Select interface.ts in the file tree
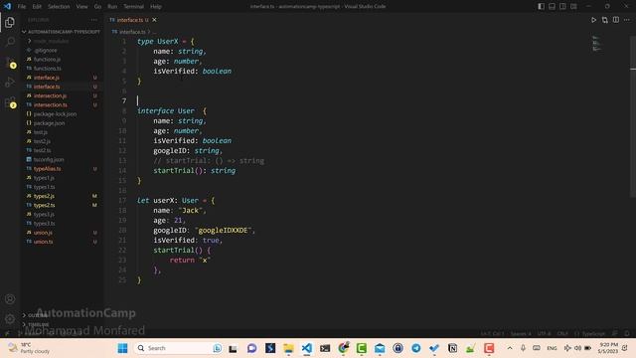636x358 pixels. pos(61,87)
